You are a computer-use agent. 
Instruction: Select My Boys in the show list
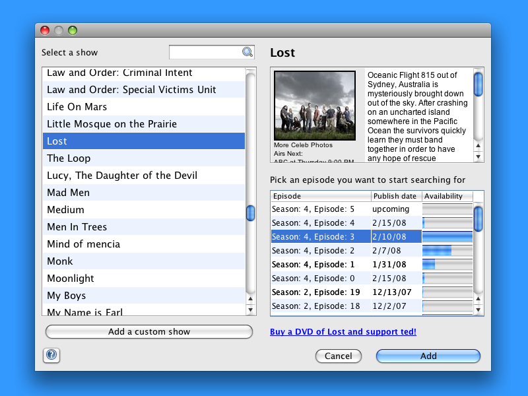click(x=144, y=296)
